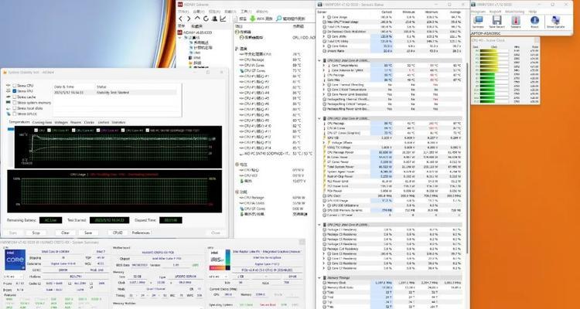Toggle the CPU graph legend checkbox

pos(36,130)
